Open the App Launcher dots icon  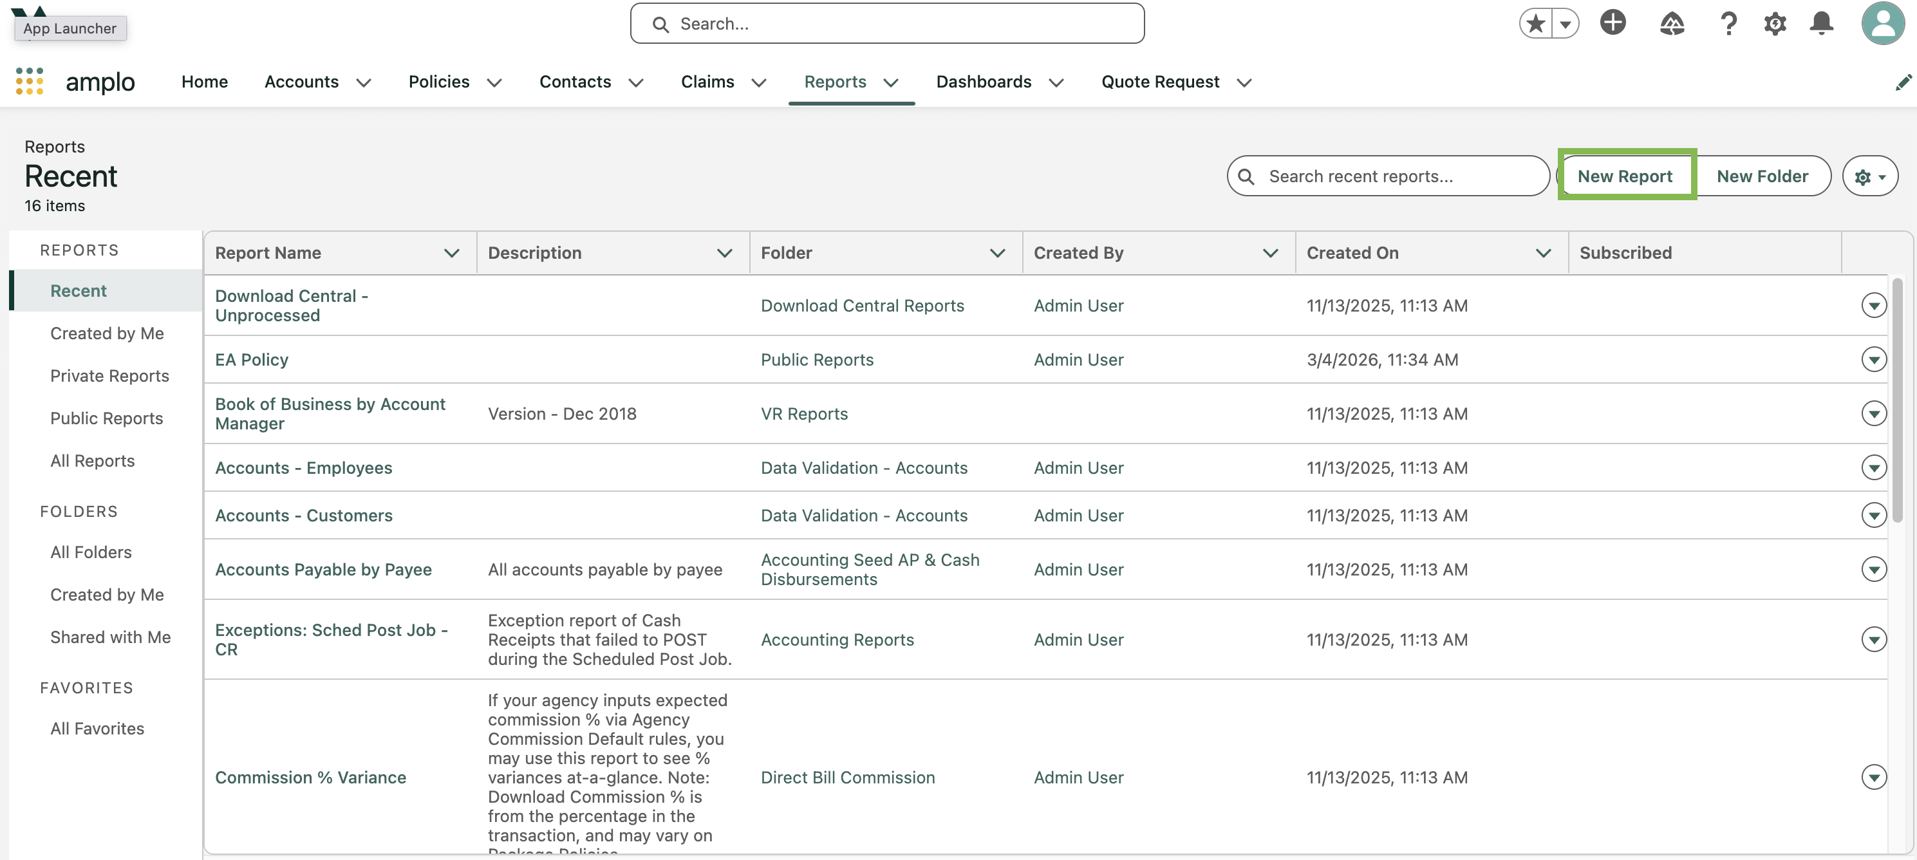(x=30, y=81)
